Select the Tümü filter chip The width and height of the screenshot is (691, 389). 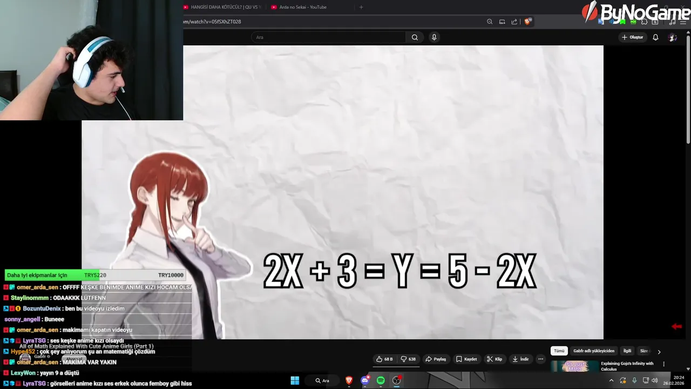pos(559,351)
